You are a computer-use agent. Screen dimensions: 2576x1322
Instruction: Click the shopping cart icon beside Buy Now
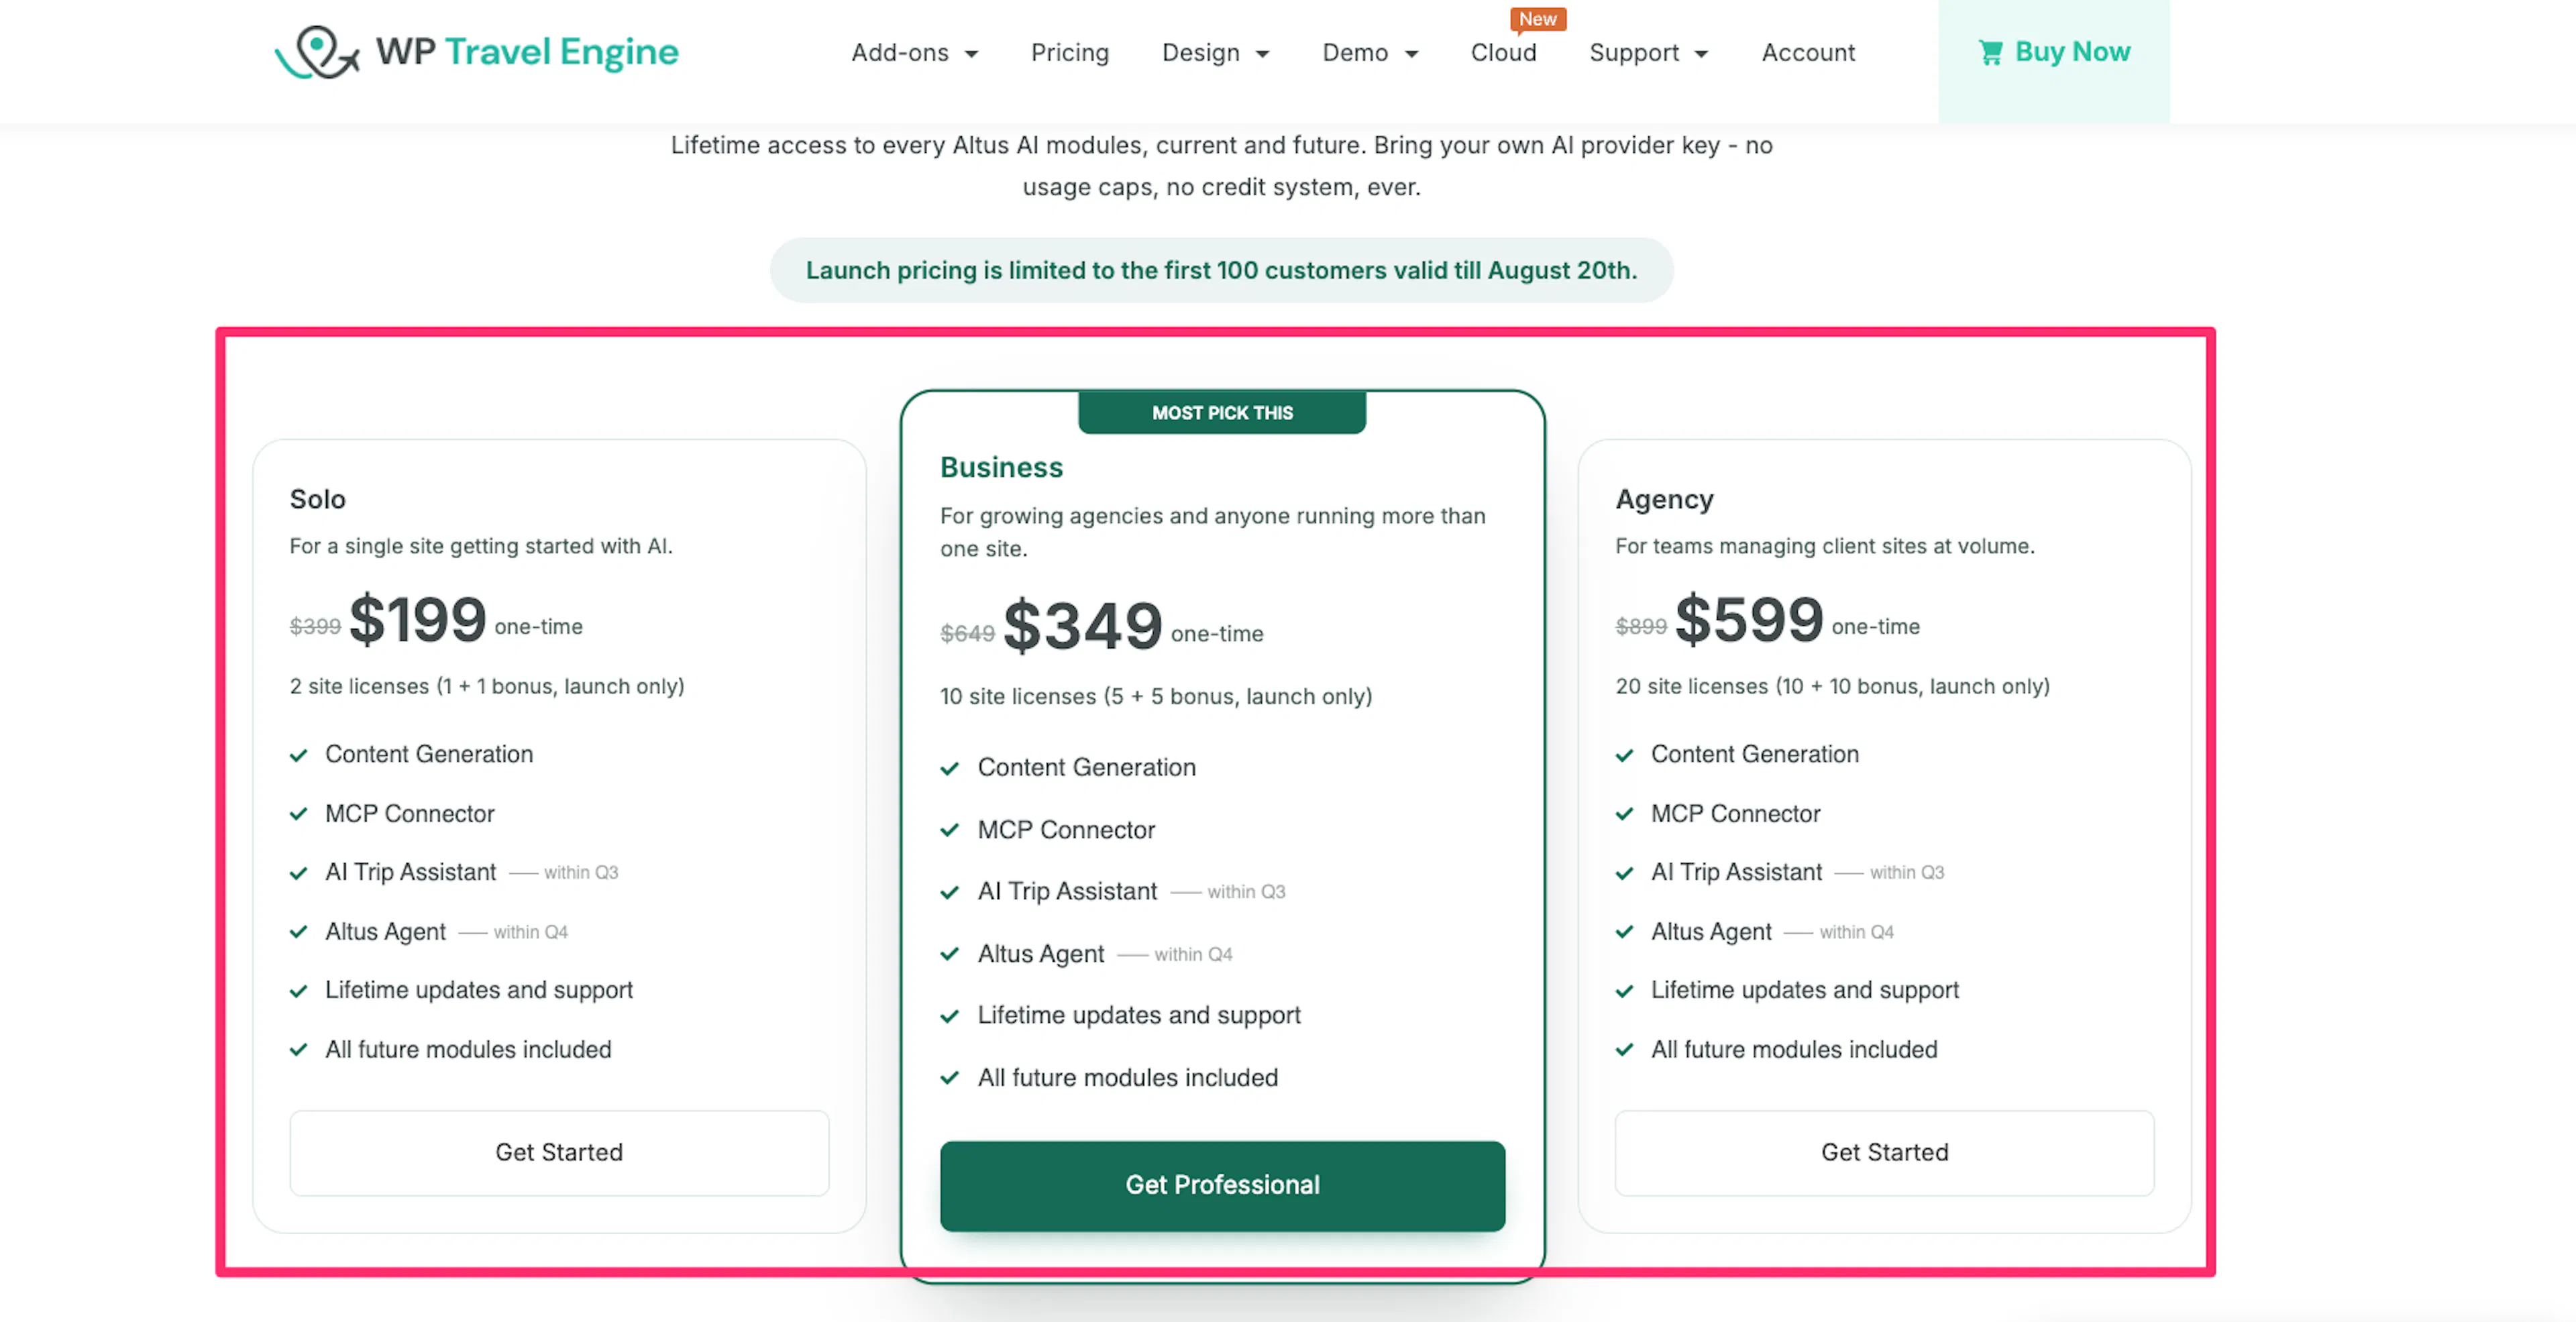(x=1990, y=52)
